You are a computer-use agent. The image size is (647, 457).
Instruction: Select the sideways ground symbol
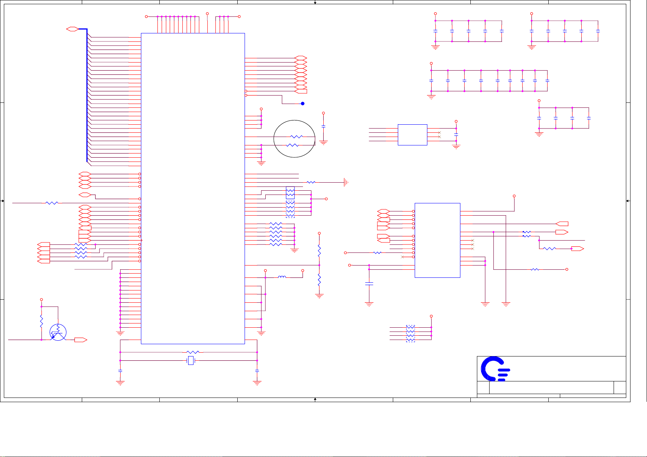point(346,182)
